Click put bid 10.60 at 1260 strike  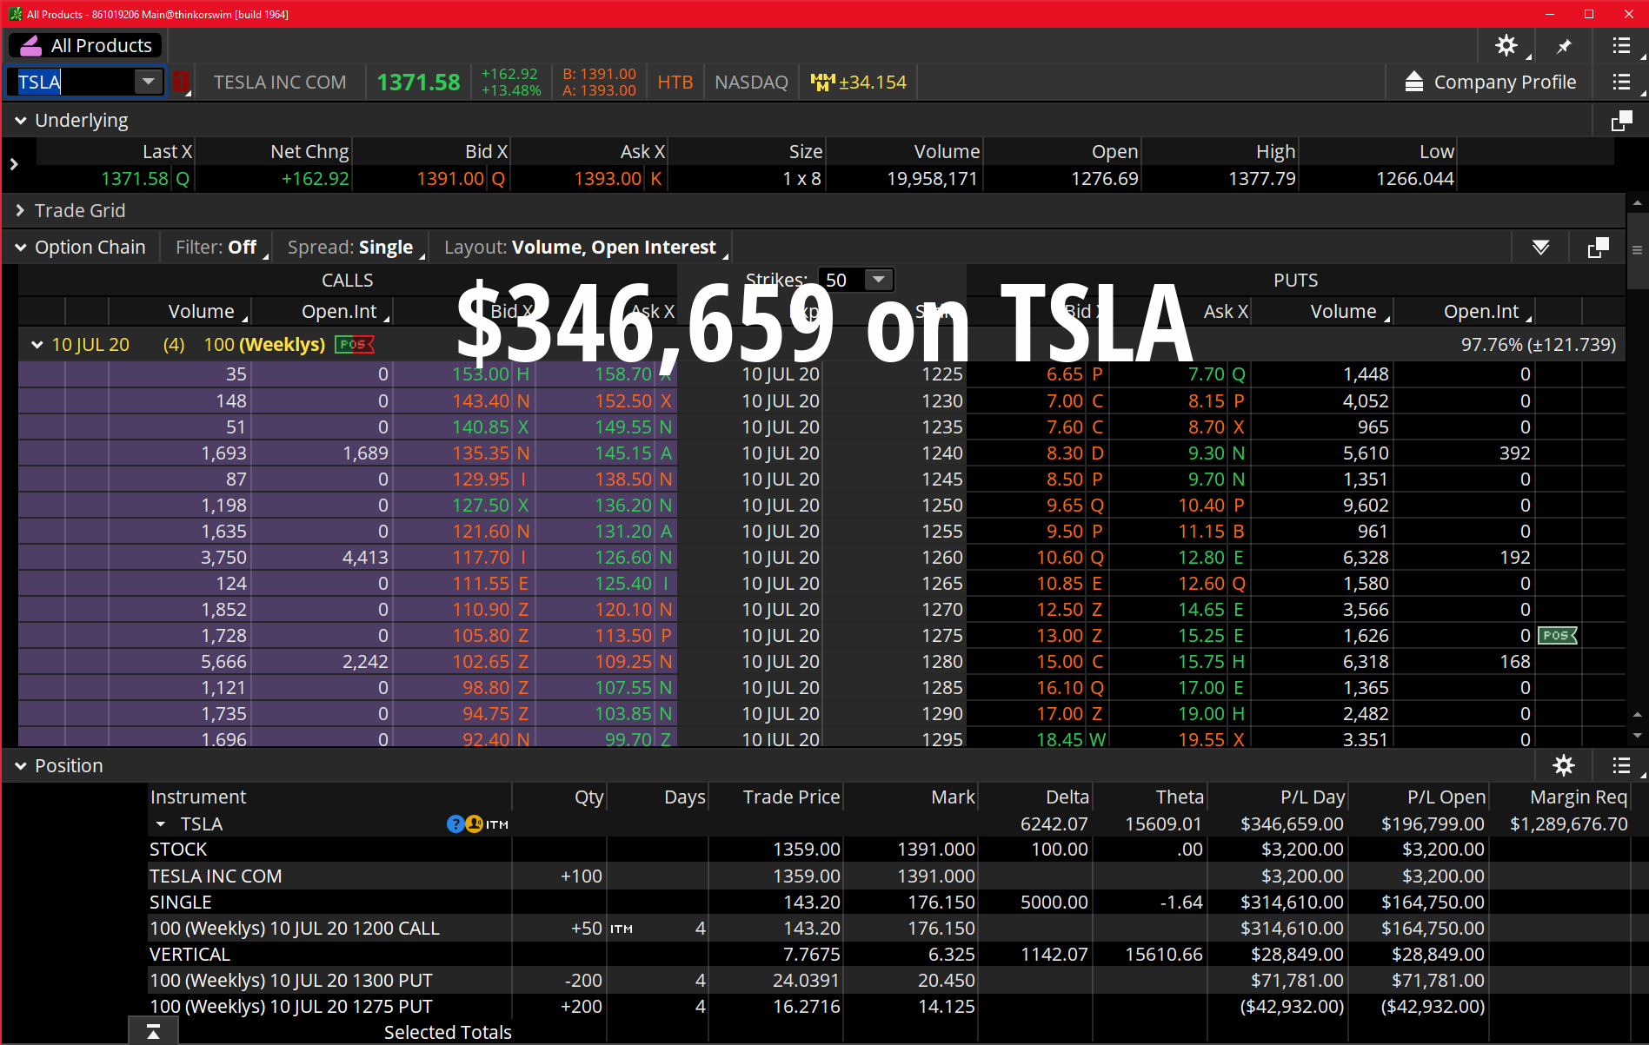coord(1060,558)
